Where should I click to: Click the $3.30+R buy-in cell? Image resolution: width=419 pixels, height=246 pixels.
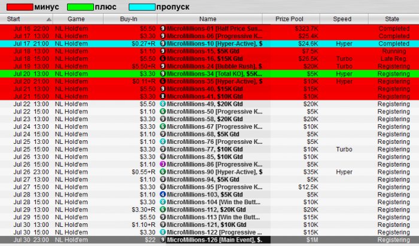pos(144,210)
